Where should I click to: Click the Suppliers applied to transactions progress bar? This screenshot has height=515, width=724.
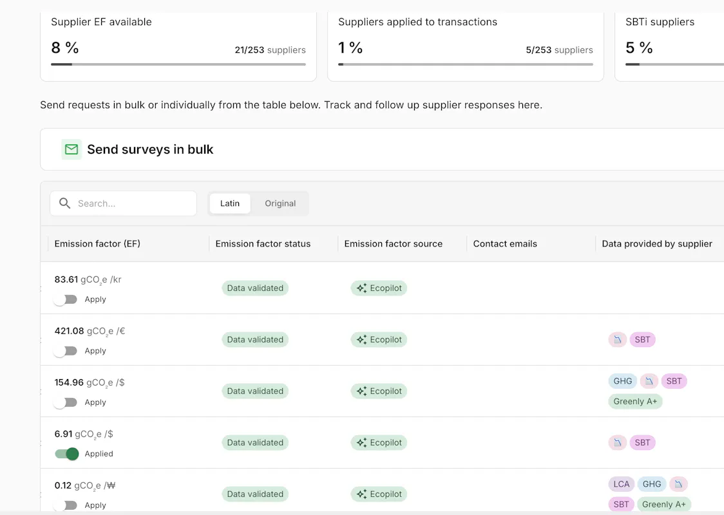click(x=466, y=64)
